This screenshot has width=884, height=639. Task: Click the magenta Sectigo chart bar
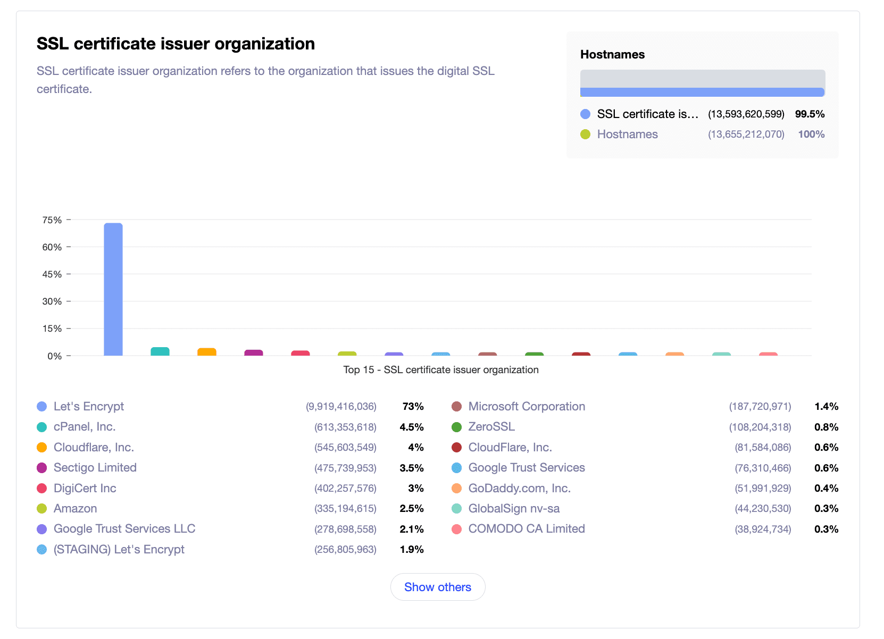coord(254,352)
